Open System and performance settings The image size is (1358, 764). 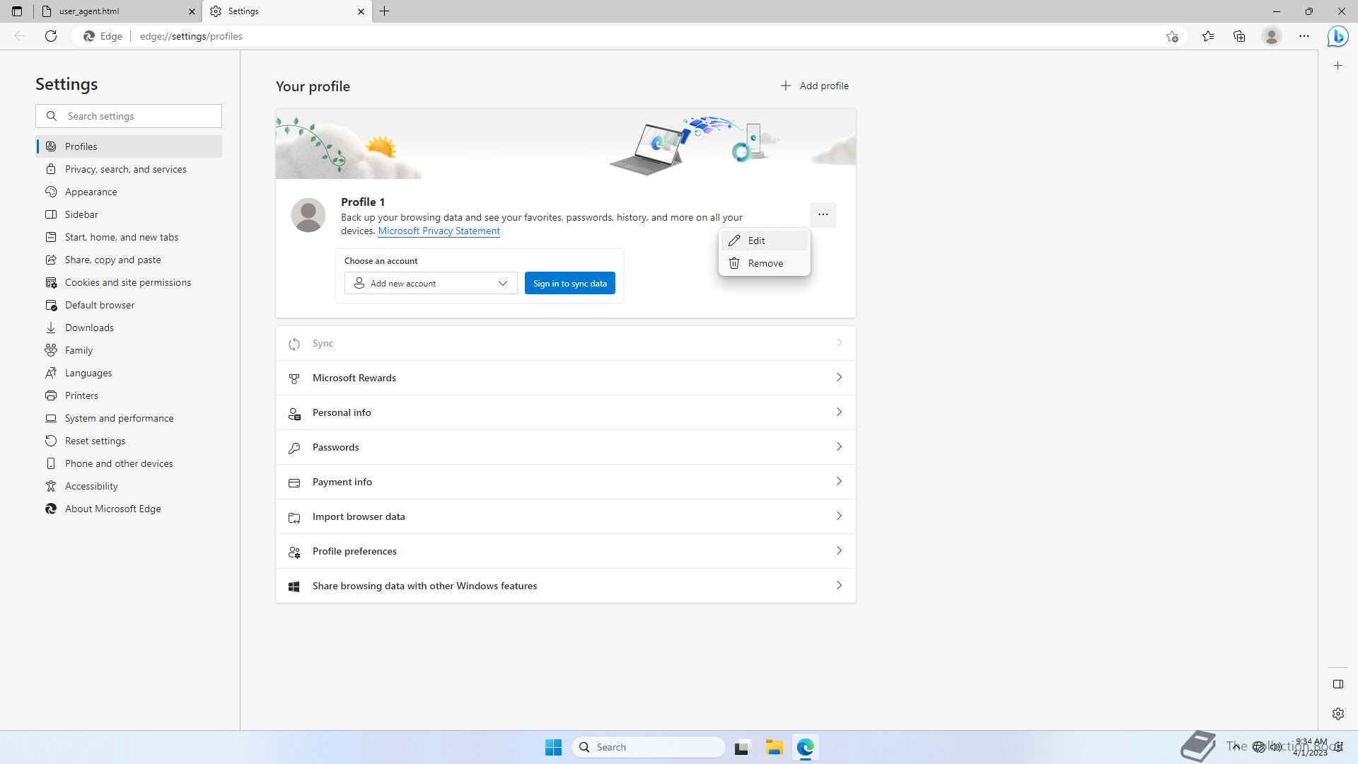(129, 418)
